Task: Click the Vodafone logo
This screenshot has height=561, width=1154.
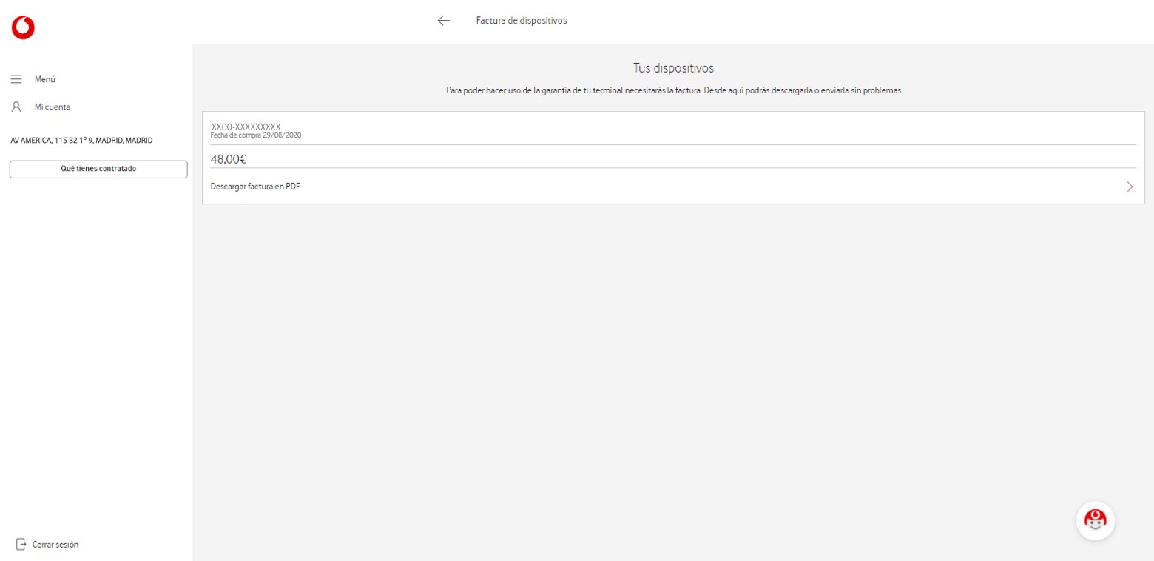Action: click(x=22, y=27)
